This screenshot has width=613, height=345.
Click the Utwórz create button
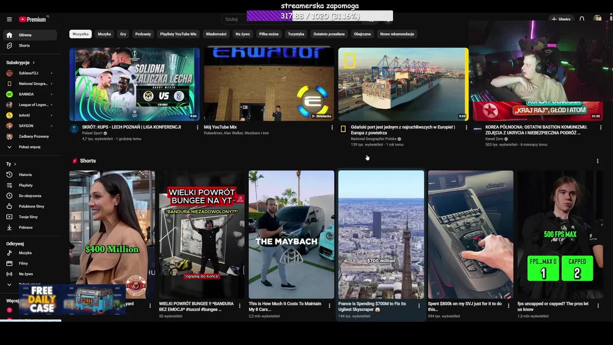click(x=561, y=19)
